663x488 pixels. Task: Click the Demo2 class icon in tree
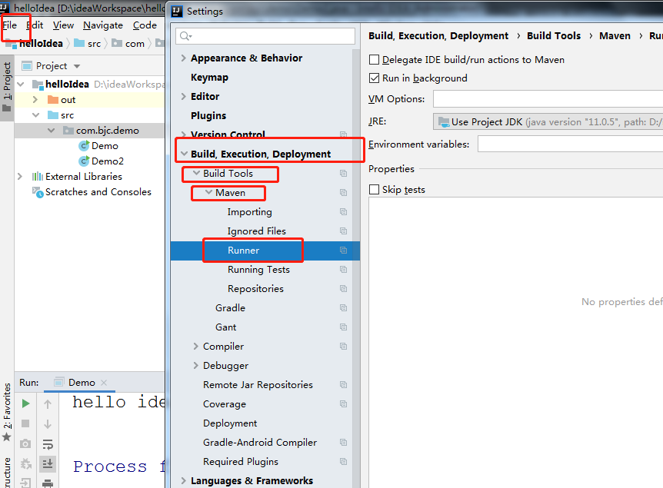pyautogui.click(x=84, y=161)
